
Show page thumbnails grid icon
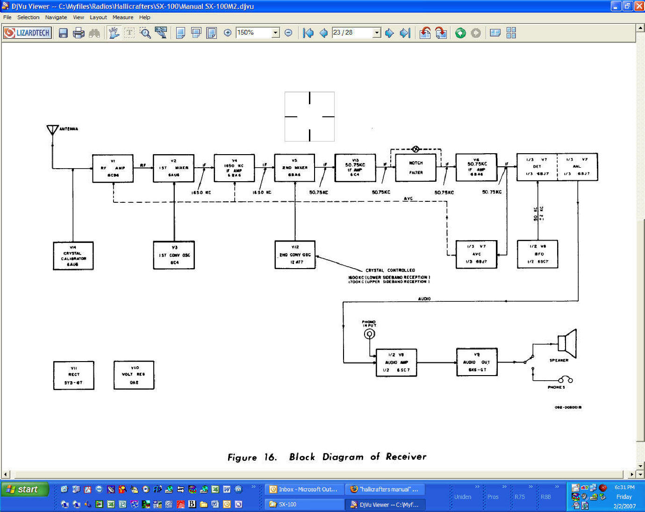511,33
